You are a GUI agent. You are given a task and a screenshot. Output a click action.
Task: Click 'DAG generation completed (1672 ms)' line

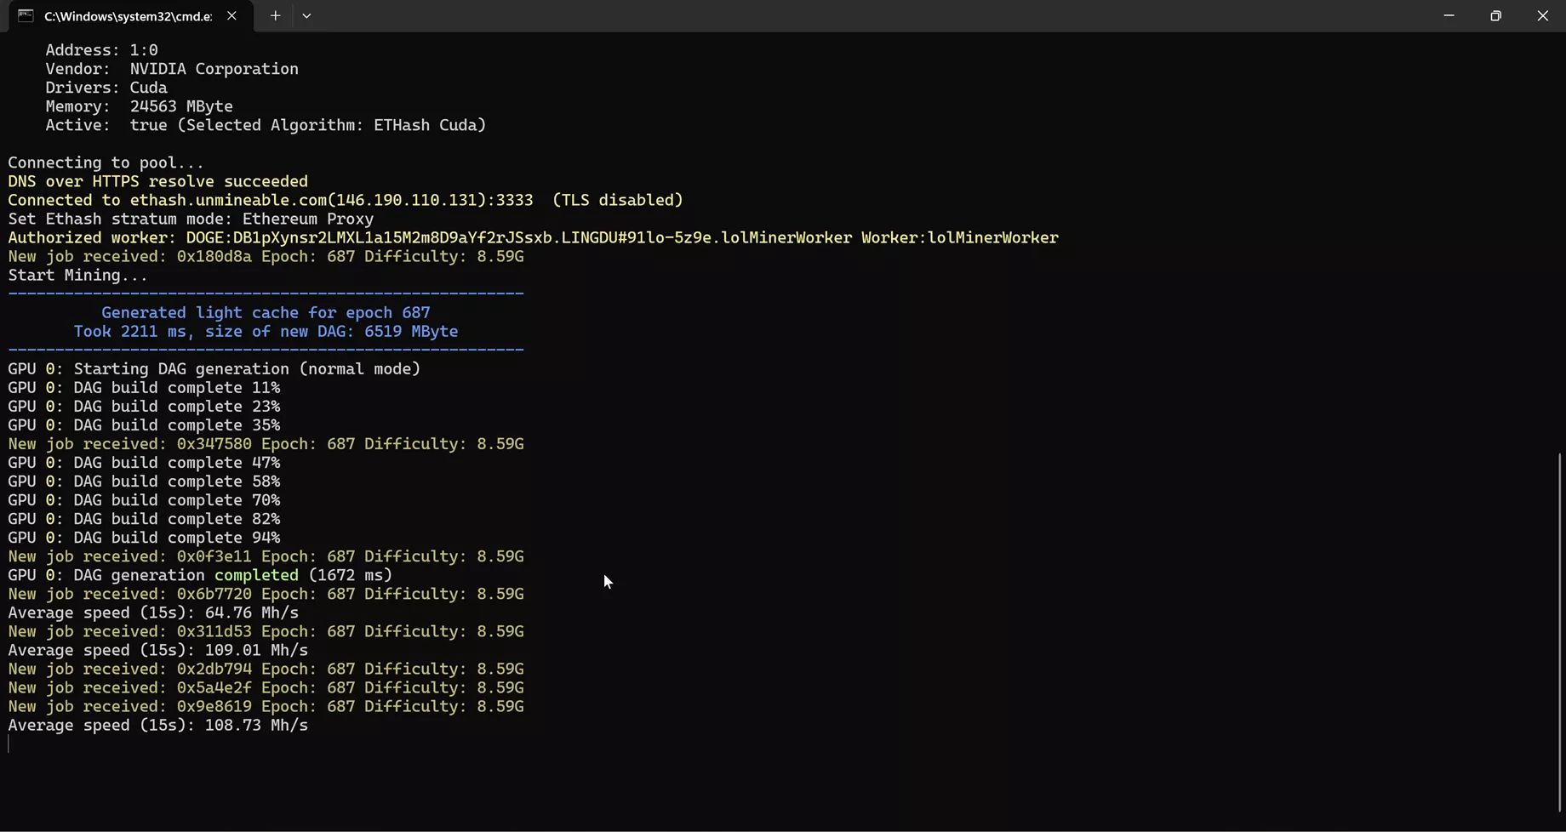200,574
